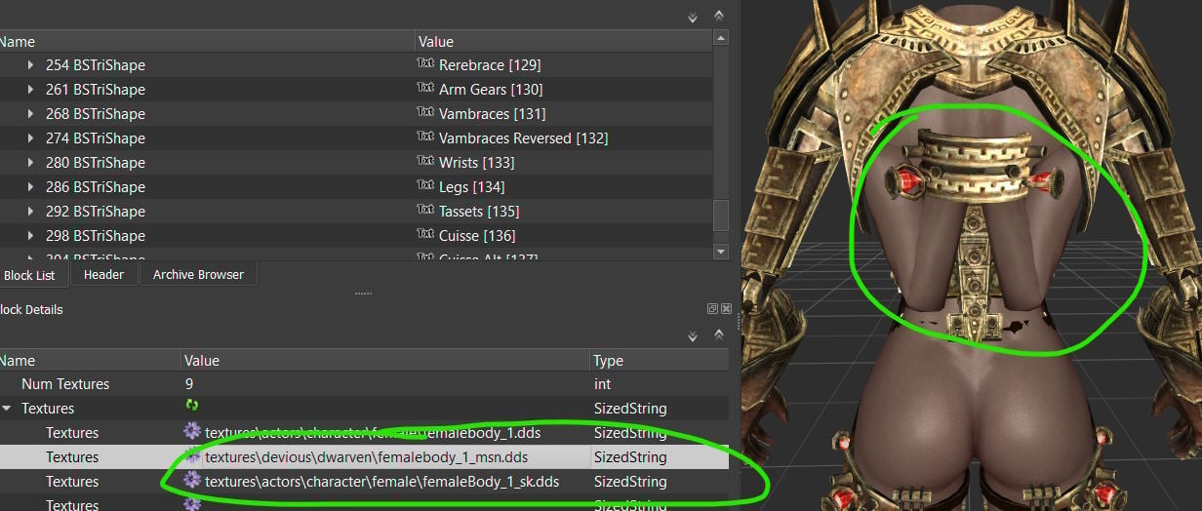
Task: Expand the 261 BSTriShape block
Action: tap(31, 90)
